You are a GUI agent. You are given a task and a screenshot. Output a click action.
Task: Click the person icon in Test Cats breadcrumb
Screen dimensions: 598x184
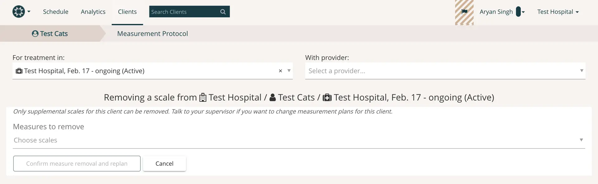[35, 34]
